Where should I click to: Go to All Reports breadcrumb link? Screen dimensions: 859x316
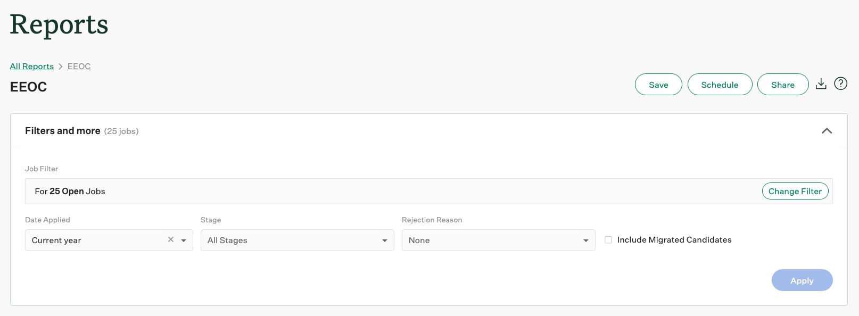(x=32, y=66)
